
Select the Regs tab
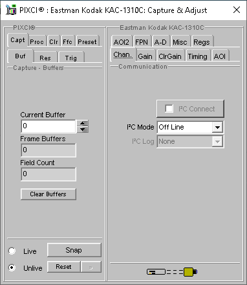pos(202,42)
